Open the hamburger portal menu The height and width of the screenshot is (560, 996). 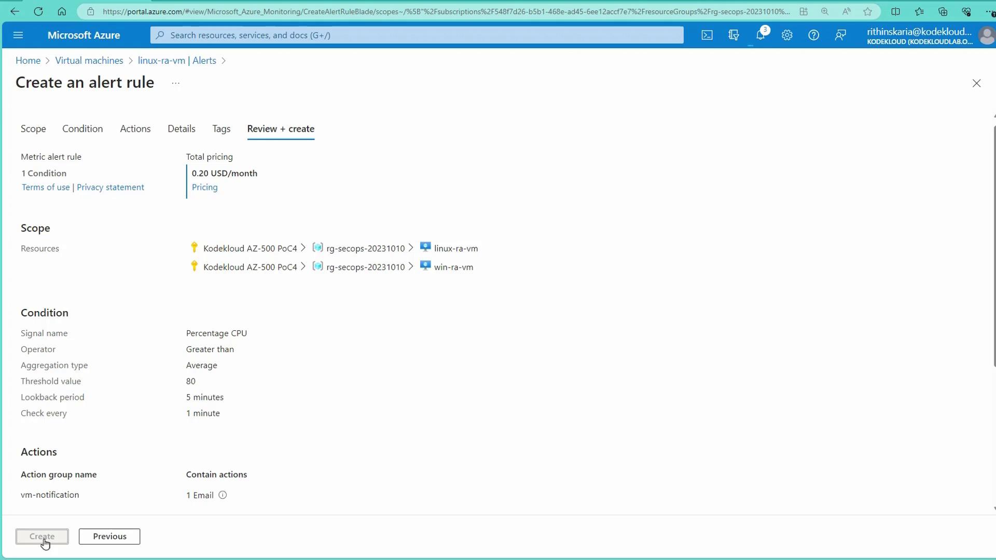[x=18, y=35]
